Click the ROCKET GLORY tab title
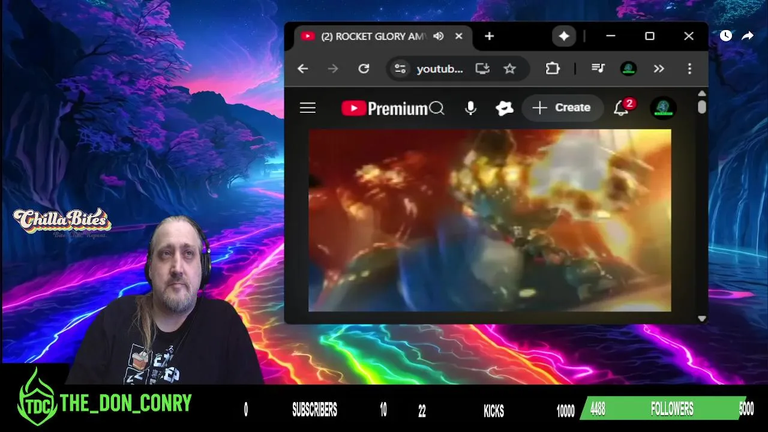 pyautogui.click(x=373, y=37)
